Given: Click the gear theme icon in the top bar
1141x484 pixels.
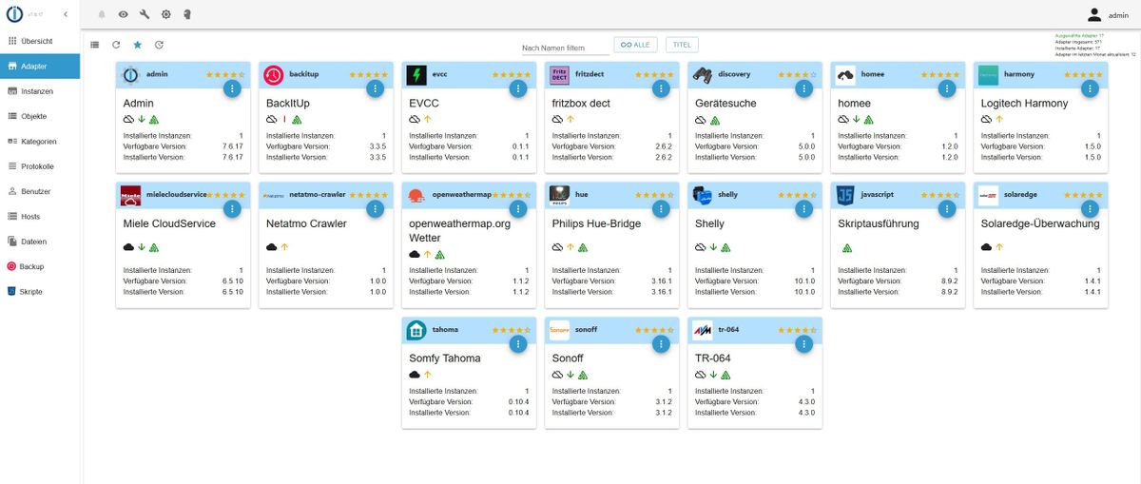Looking at the screenshot, I should (165, 14).
